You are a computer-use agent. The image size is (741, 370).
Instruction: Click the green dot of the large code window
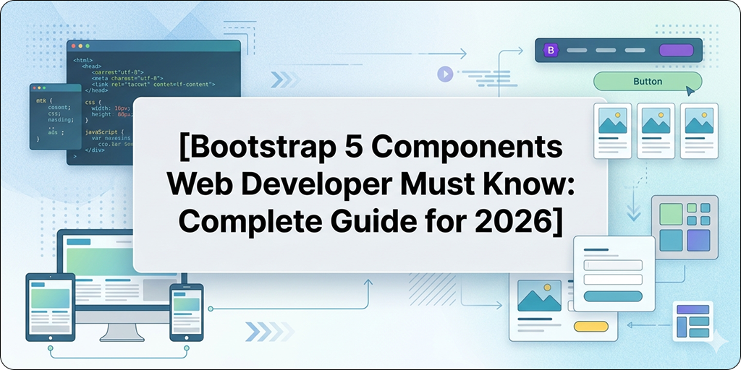tap(87, 46)
